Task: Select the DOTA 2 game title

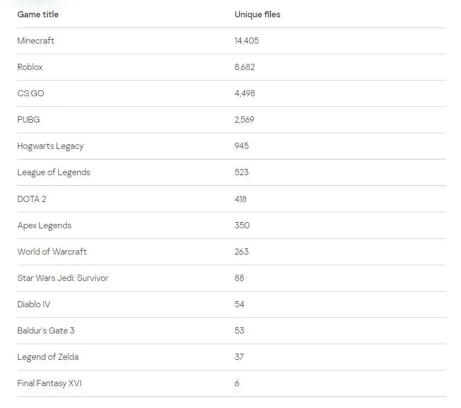Action: point(31,199)
